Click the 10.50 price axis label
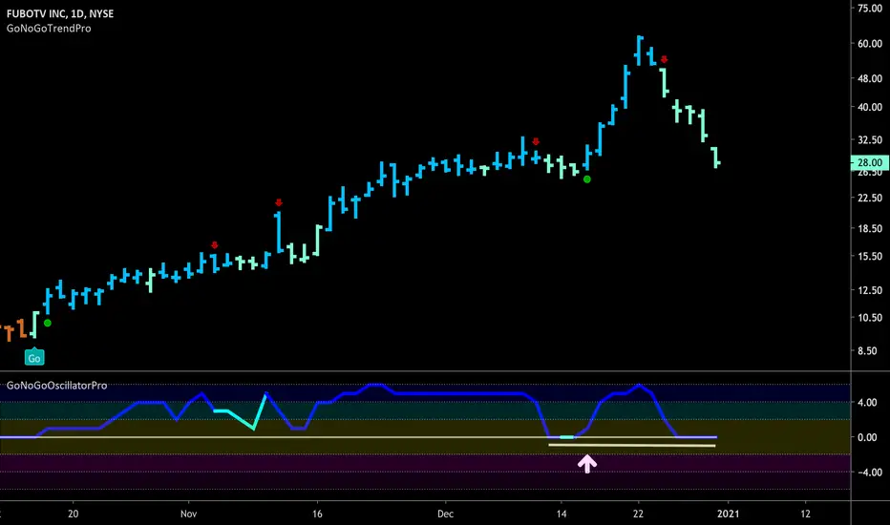This screenshot has height=525, width=890. click(x=870, y=317)
